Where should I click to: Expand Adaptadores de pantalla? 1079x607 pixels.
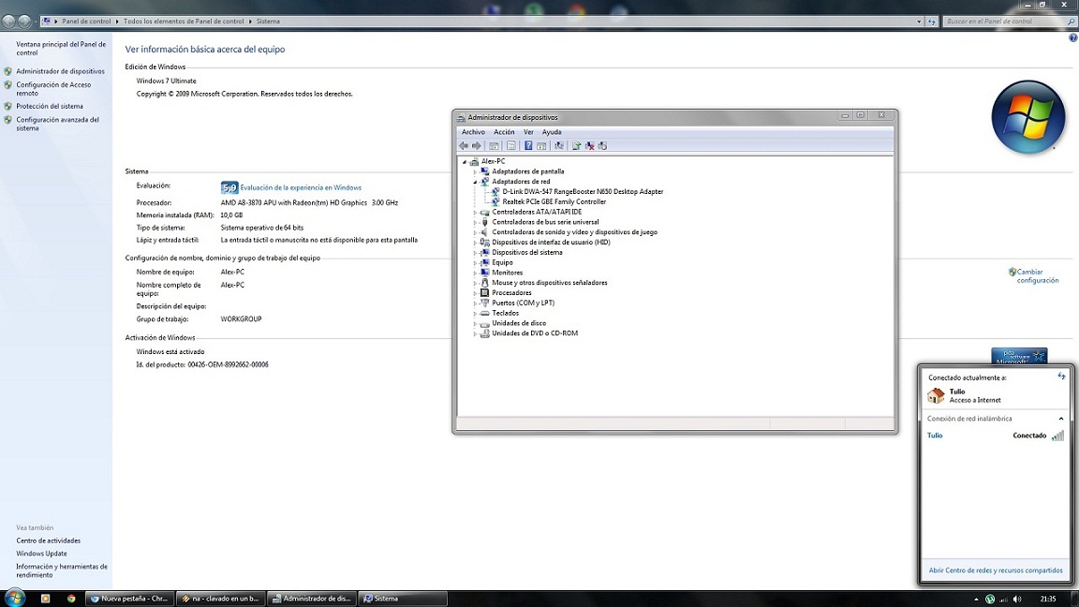pos(475,172)
